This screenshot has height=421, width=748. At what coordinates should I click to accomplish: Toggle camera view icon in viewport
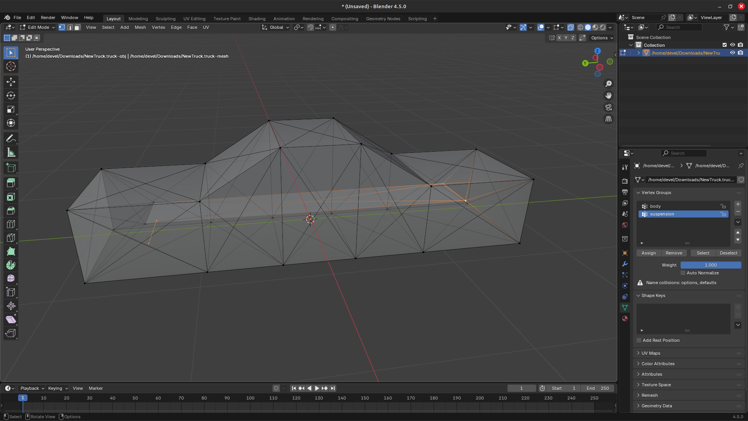click(x=609, y=107)
